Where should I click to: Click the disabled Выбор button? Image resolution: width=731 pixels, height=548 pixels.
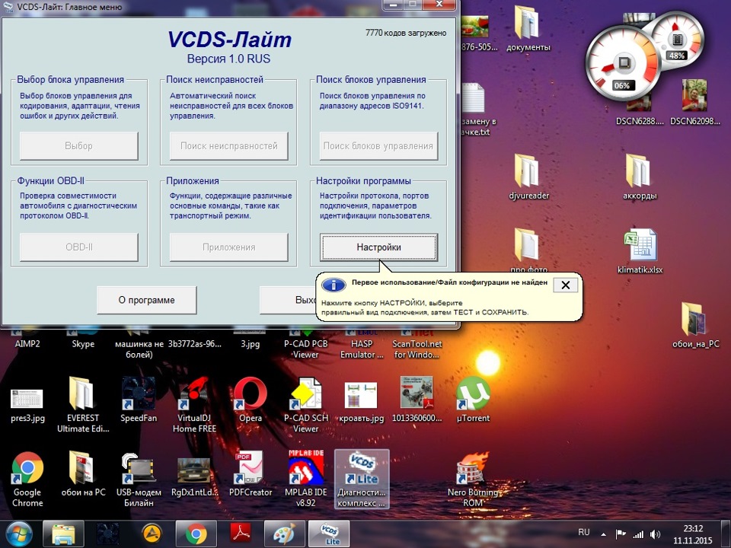(x=78, y=146)
